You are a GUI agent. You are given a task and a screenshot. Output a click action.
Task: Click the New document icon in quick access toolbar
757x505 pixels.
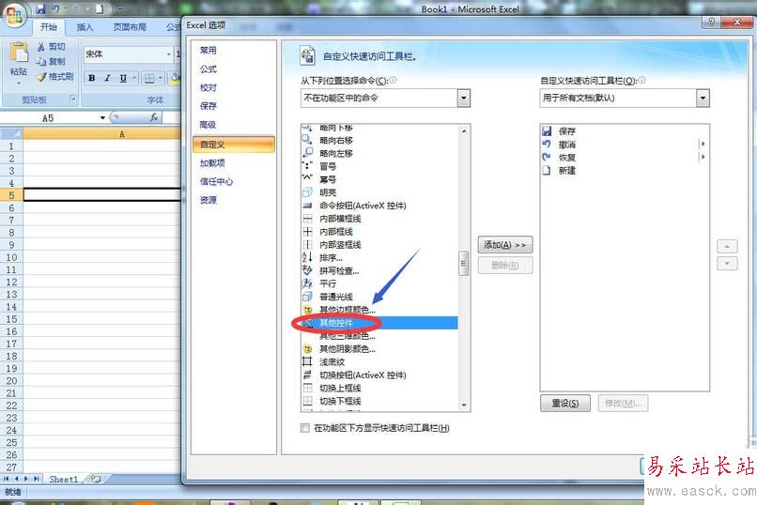tap(99, 8)
